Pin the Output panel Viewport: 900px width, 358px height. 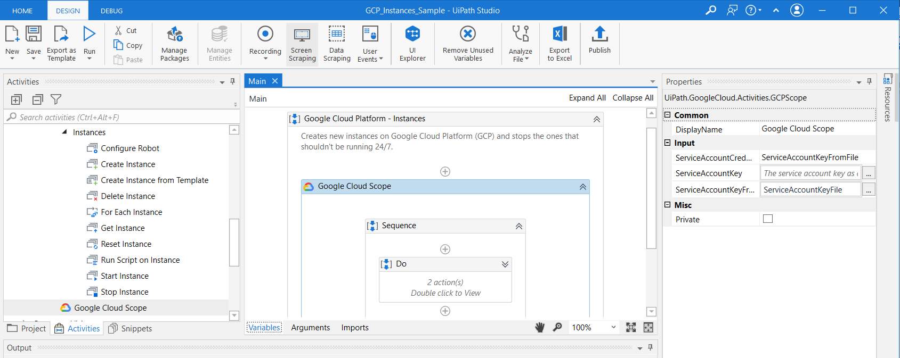coord(650,347)
